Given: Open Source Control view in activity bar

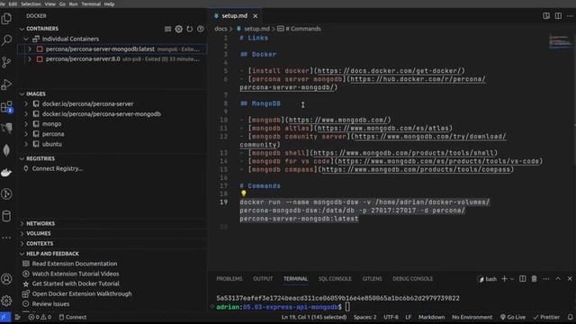Looking at the screenshot, I should (6, 62).
